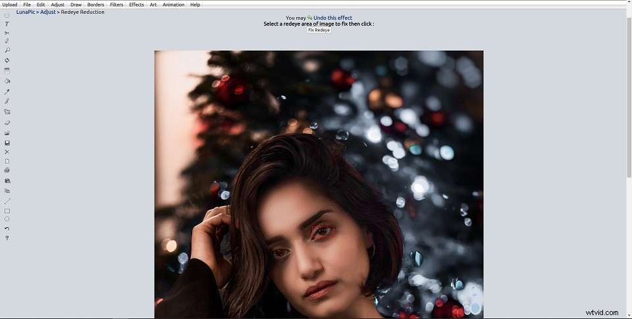Pick the paintbrush tool
The height and width of the screenshot is (319, 632).
tap(7, 101)
